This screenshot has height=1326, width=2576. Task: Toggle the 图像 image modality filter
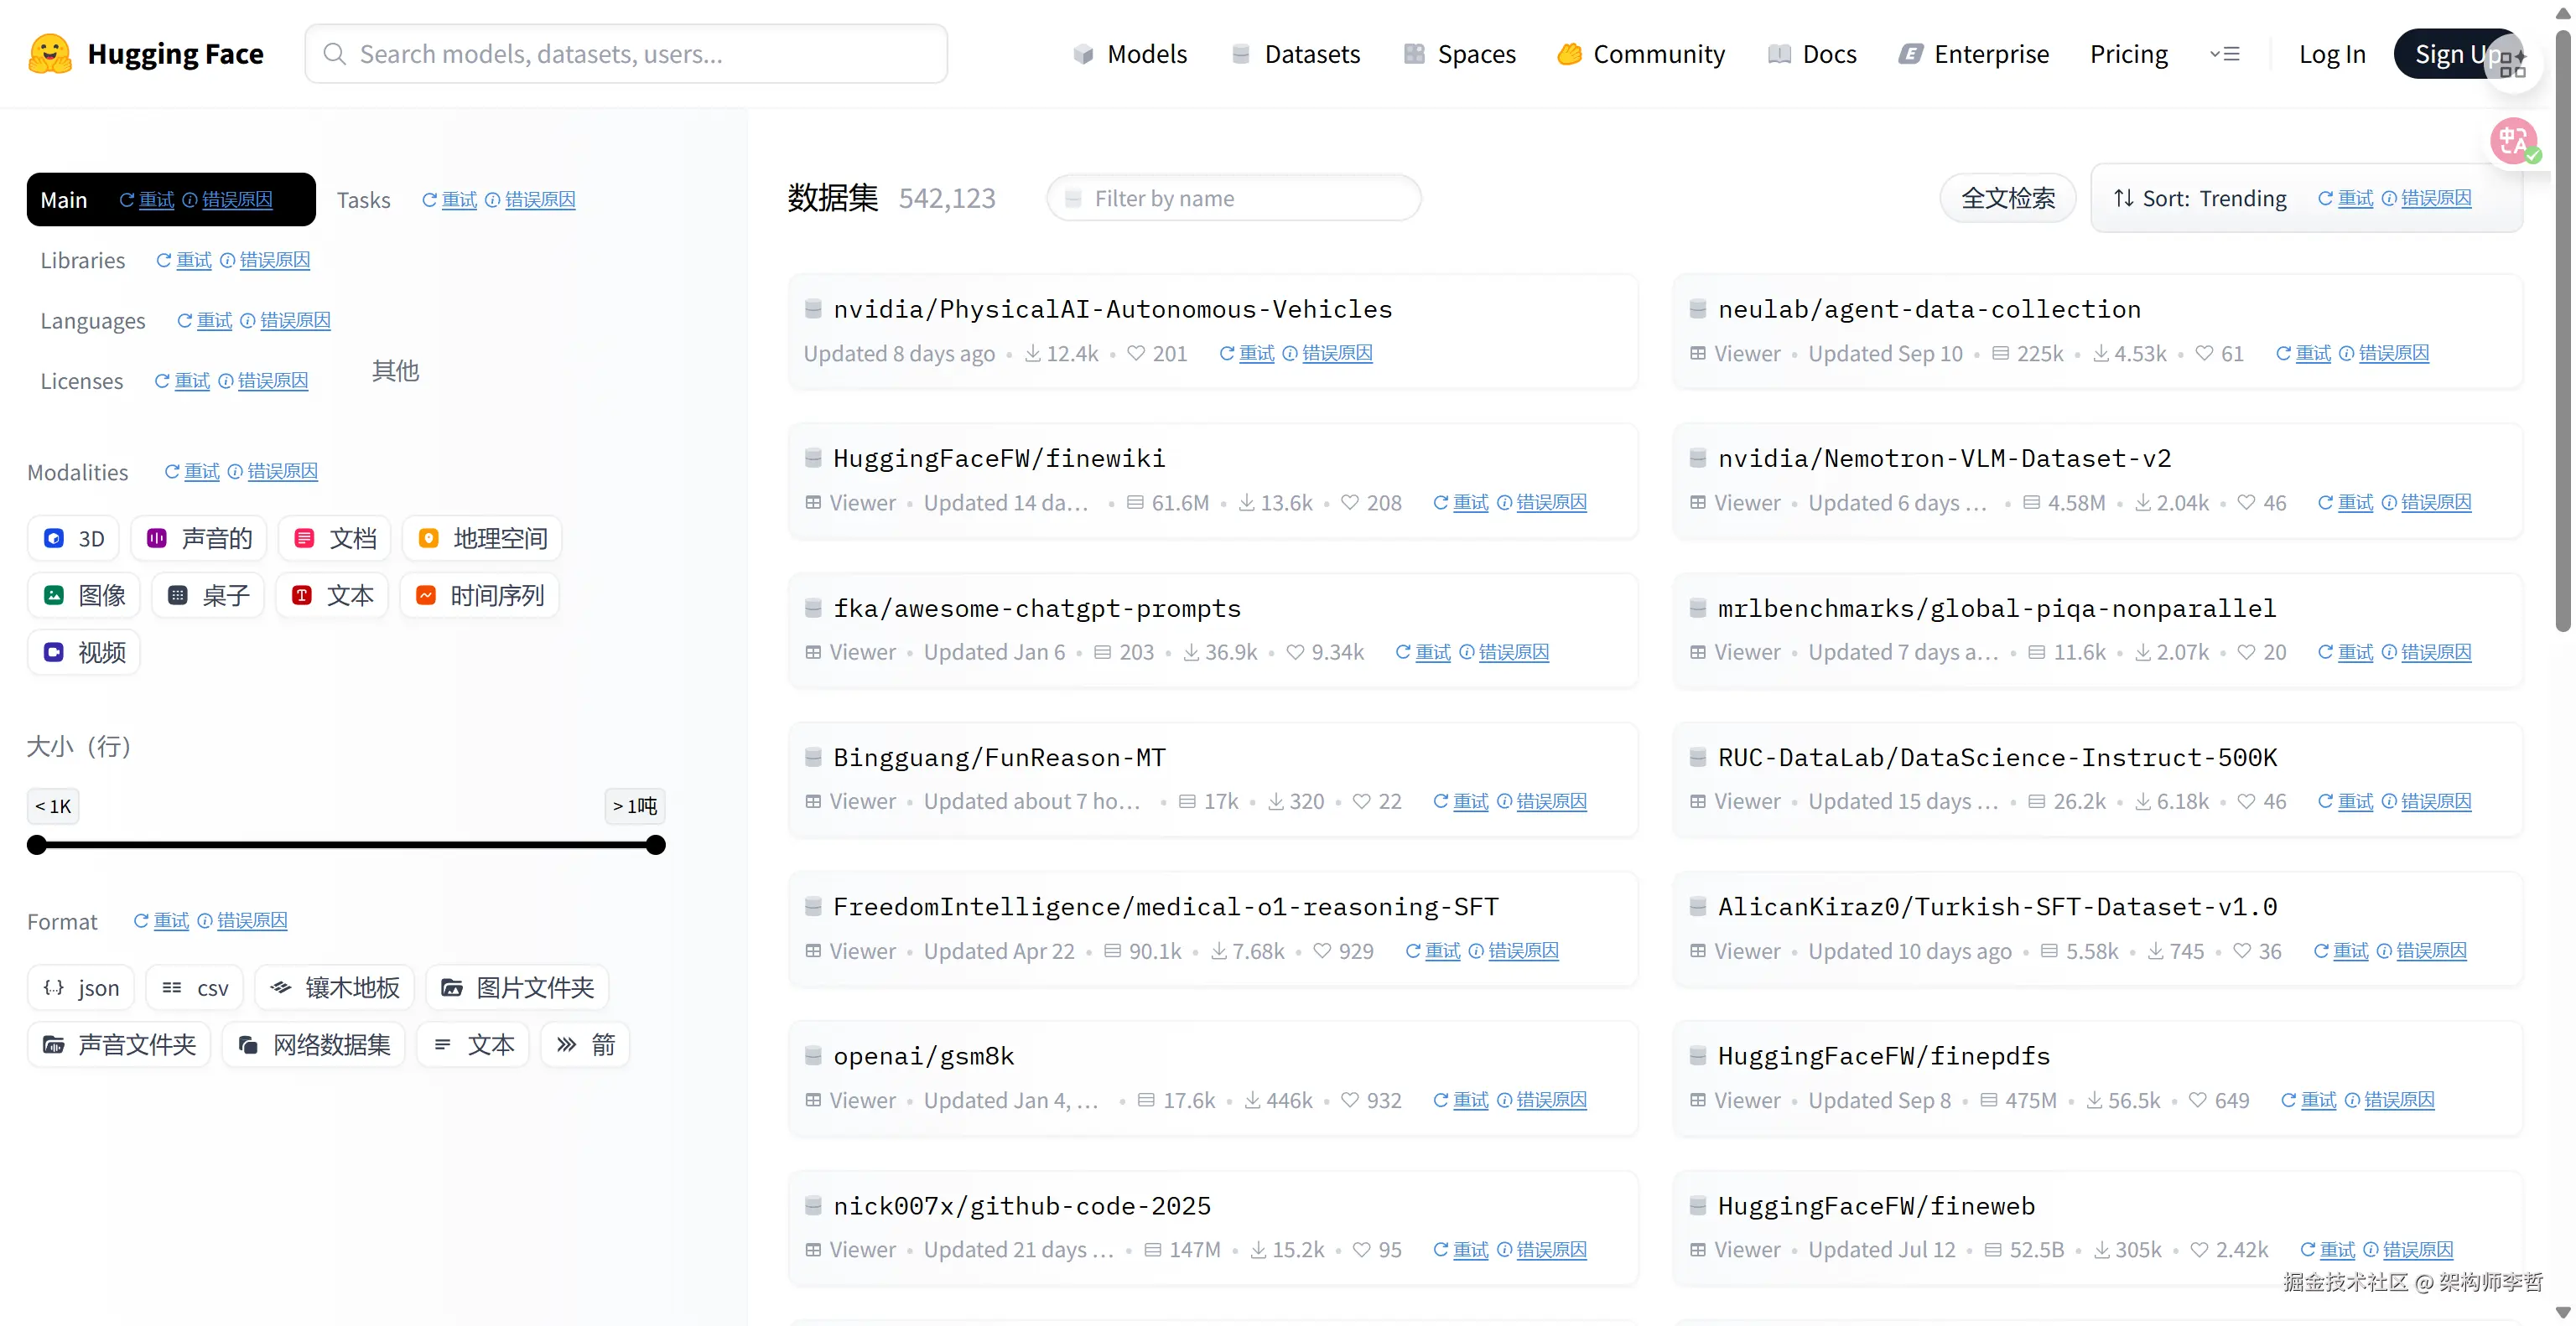point(84,596)
